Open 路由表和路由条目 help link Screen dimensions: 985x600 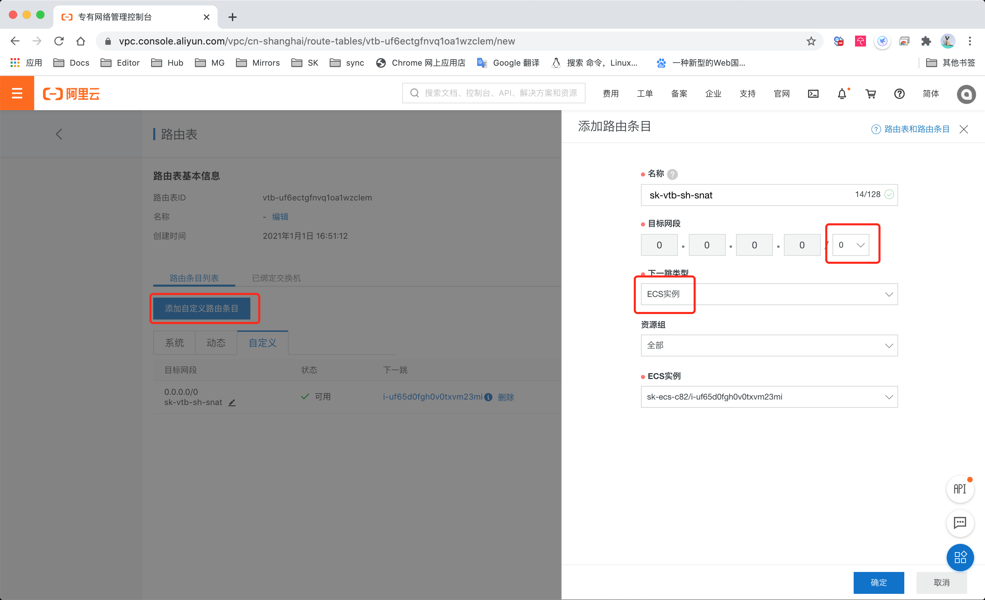point(910,129)
